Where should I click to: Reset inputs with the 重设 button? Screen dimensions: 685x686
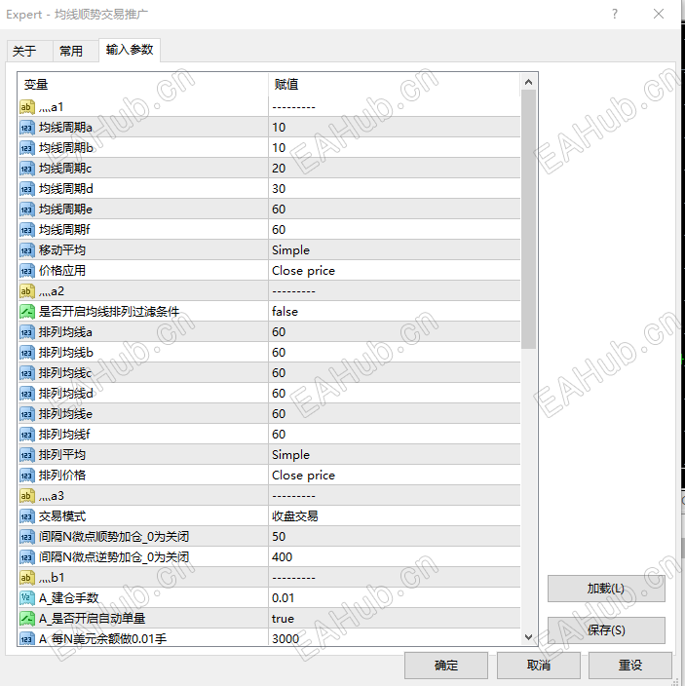630,665
